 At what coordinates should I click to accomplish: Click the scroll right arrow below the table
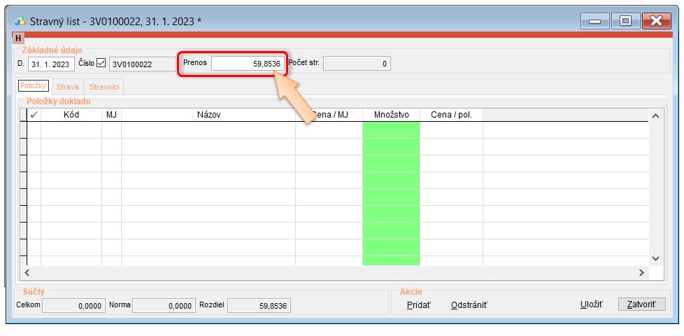[x=641, y=272]
